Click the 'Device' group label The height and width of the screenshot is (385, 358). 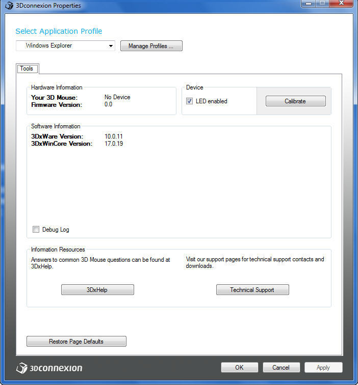(x=195, y=87)
